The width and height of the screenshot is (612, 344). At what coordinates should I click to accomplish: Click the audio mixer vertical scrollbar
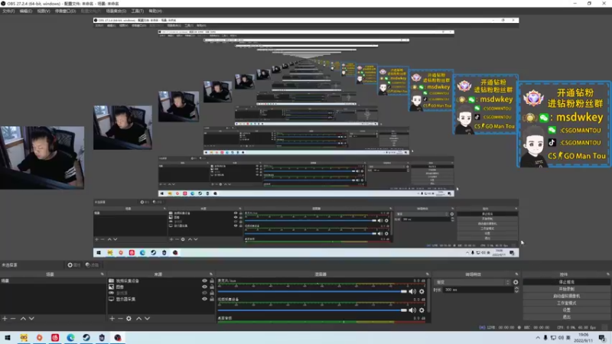click(x=428, y=295)
